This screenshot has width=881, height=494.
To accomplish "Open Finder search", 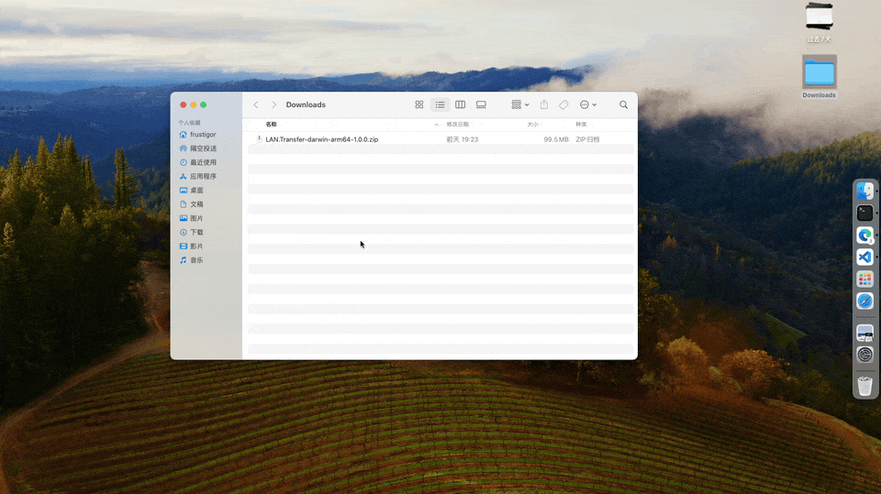I will click(x=624, y=105).
